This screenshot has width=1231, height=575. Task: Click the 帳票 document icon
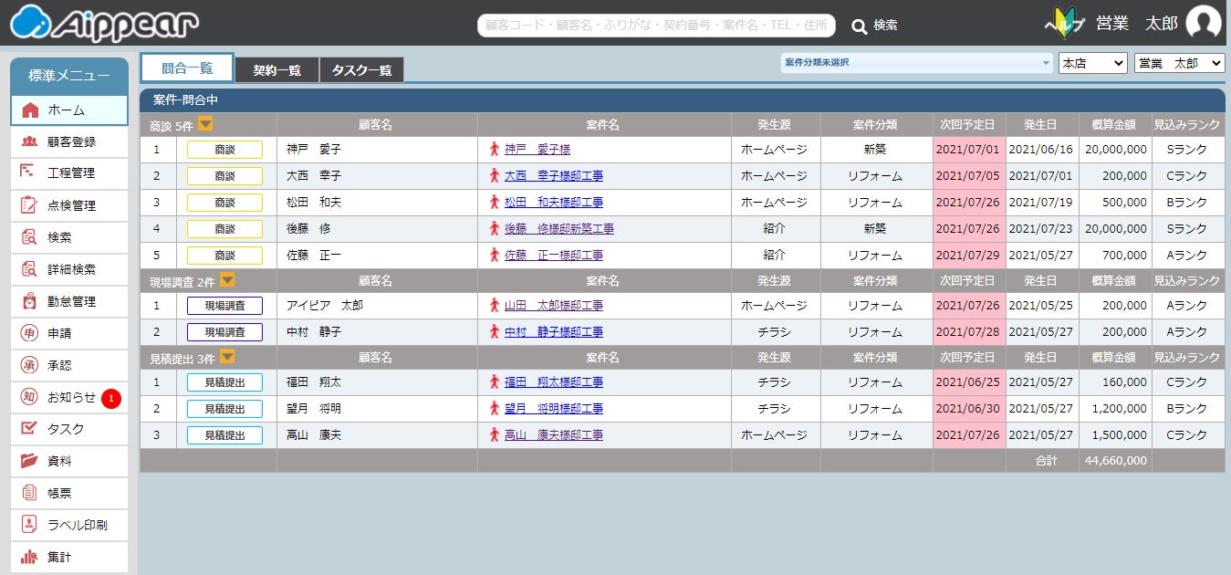click(29, 493)
